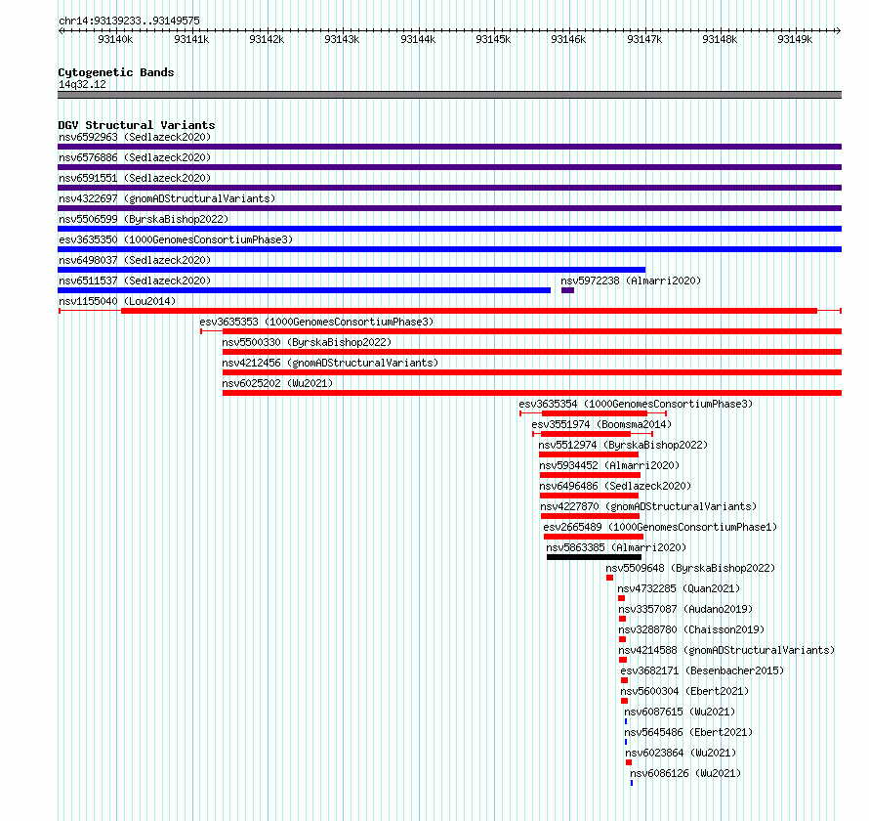Click the 93140k ruler position
This screenshot has width=869, height=821.
(x=115, y=39)
